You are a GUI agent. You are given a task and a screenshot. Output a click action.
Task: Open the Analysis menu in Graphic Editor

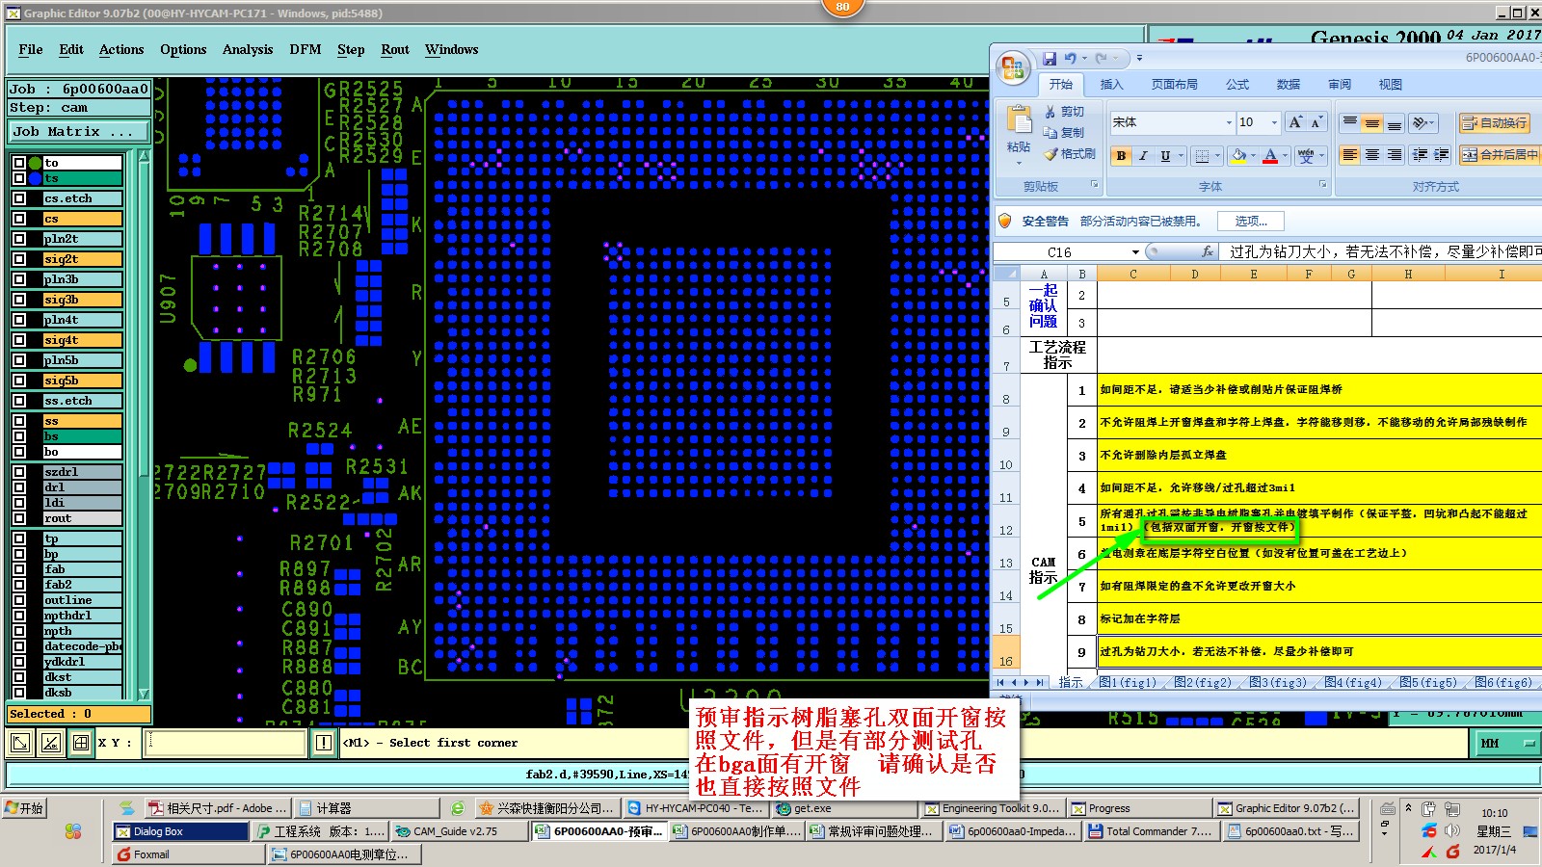(x=248, y=49)
